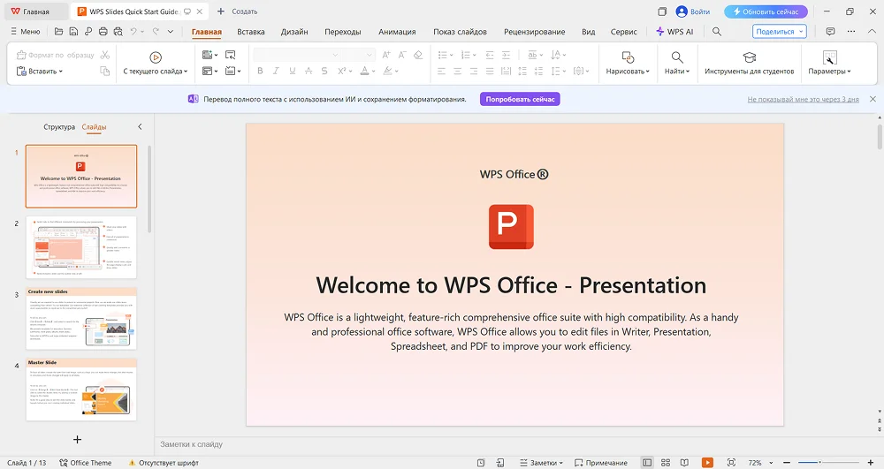Open the Меню hamburger menu
Viewport: 884px width, 469px height.
26,32
